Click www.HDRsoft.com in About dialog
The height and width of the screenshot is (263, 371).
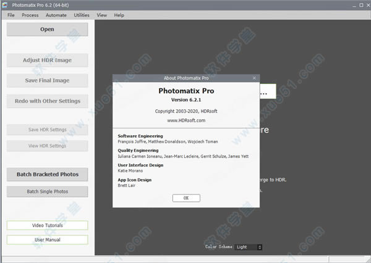coord(186,120)
